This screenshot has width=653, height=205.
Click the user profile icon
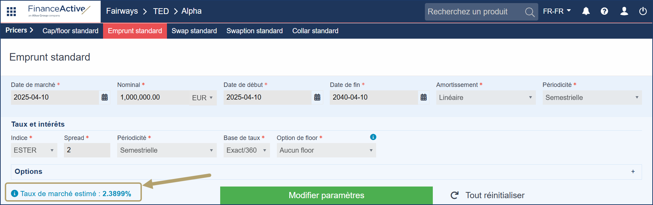pyautogui.click(x=624, y=11)
